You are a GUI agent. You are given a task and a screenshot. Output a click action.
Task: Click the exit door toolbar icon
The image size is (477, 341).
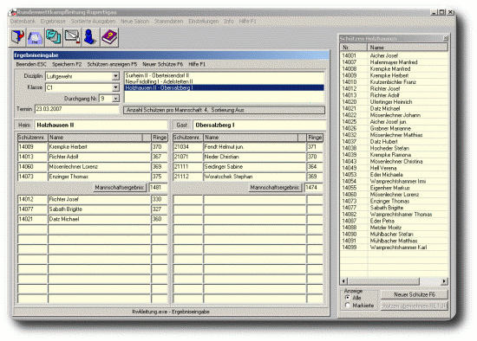(x=17, y=37)
